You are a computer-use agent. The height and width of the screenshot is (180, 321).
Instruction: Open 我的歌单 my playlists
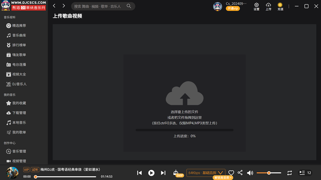16,132
